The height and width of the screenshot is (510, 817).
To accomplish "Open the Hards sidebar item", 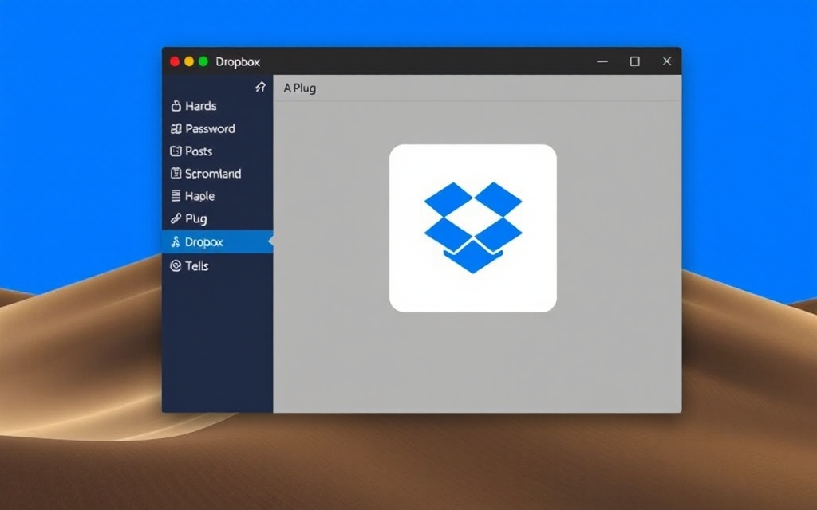I will click(x=217, y=106).
